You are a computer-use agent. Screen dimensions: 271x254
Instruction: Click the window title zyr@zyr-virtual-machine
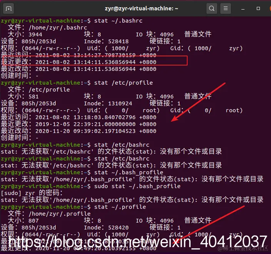point(141,8)
